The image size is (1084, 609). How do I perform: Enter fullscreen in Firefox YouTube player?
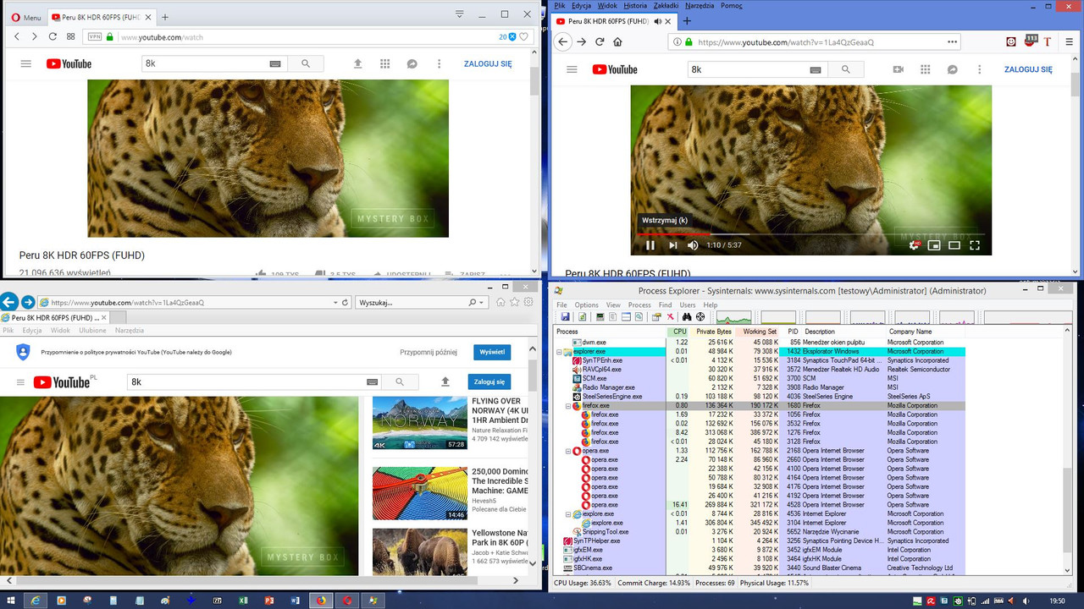(x=975, y=245)
